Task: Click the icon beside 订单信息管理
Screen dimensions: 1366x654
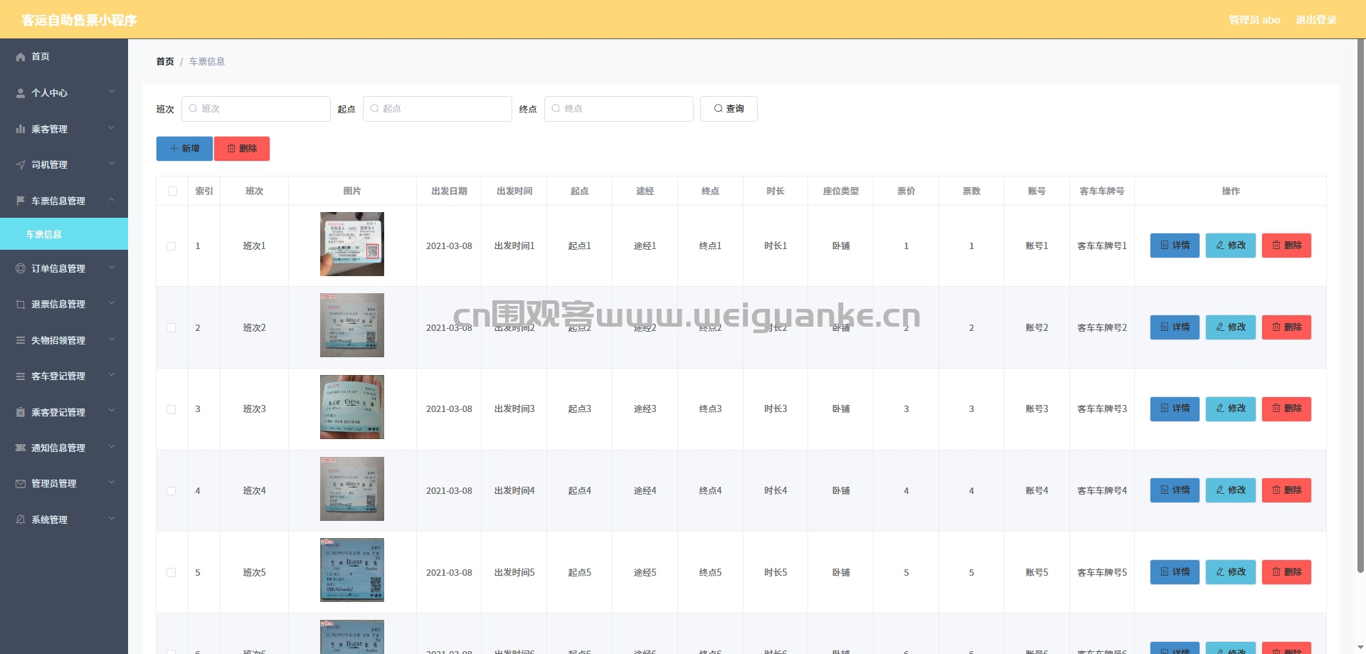Action: click(x=21, y=268)
